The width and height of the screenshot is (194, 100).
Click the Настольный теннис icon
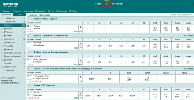(5, 53)
